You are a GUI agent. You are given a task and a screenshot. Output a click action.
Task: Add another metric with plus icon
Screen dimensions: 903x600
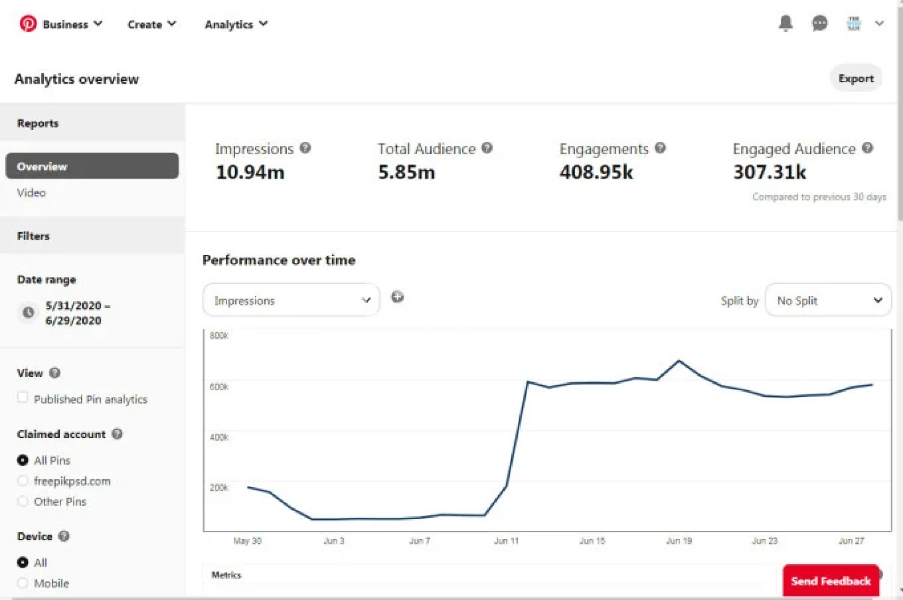pyautogui.click(x=397, y=297)
